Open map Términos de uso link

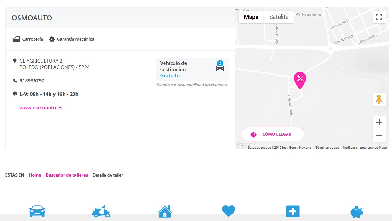(327, 148)
